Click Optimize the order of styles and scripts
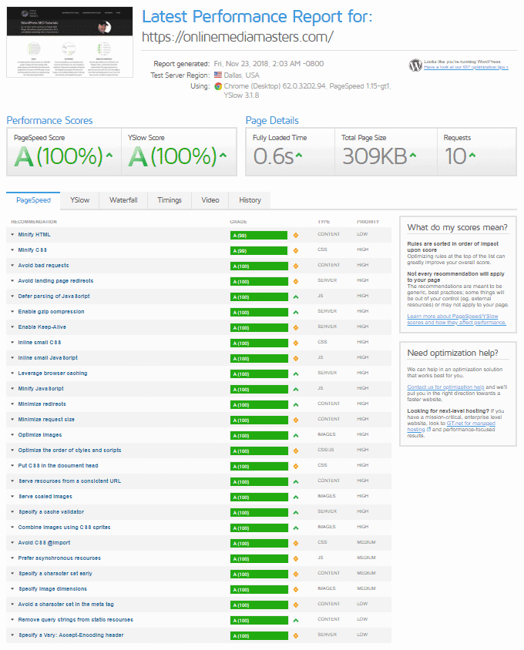This screenshot has height=650, width=524. [69, 451]
